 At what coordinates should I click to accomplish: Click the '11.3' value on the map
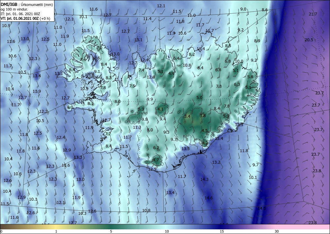[x=137, y=127]
